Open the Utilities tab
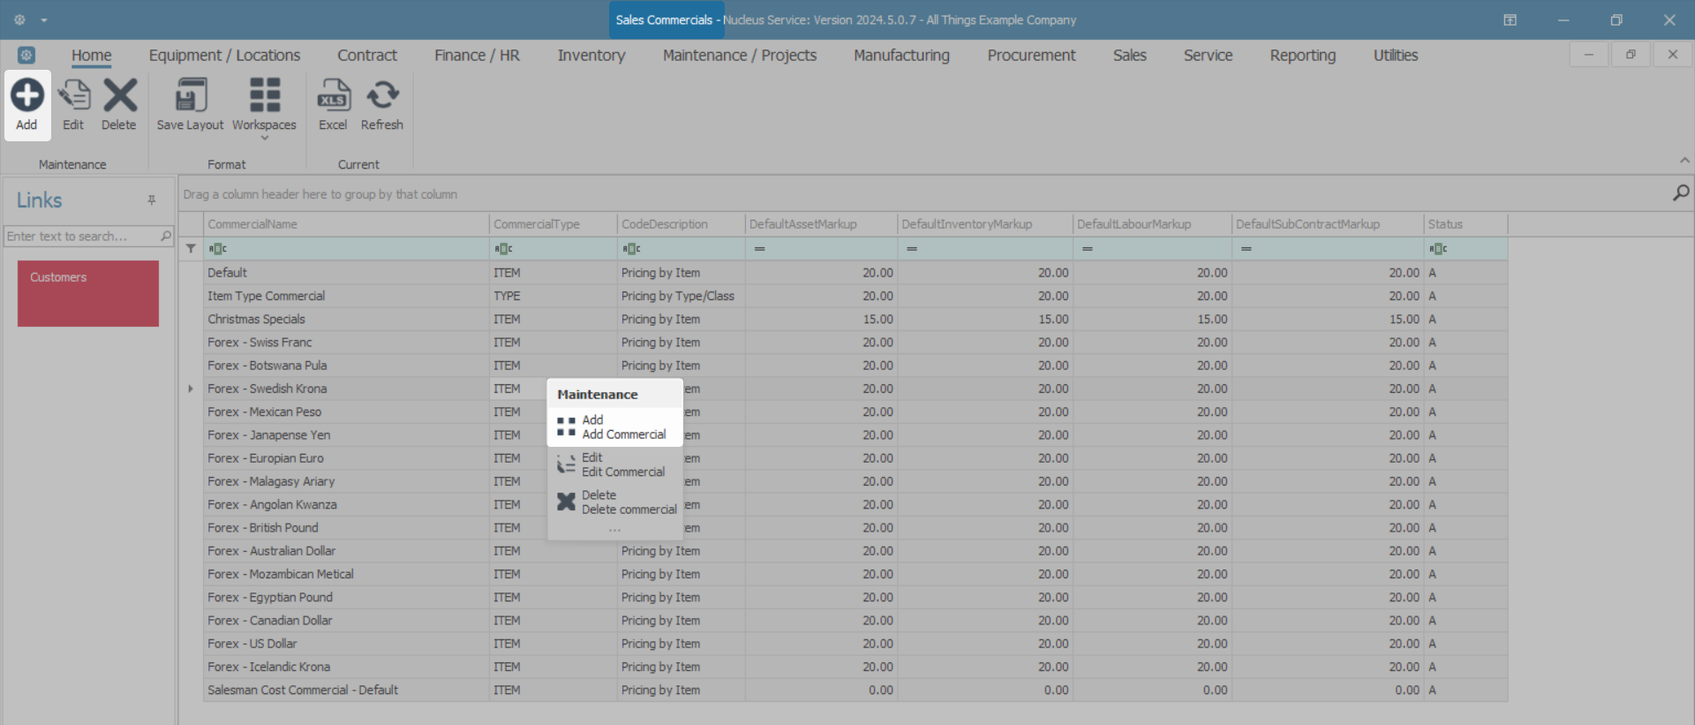Screen dimensions: 1695x725 click(1395, 56)
